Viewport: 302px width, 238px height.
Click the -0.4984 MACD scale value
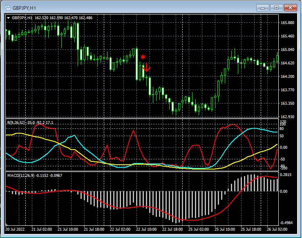click(286, 223)
